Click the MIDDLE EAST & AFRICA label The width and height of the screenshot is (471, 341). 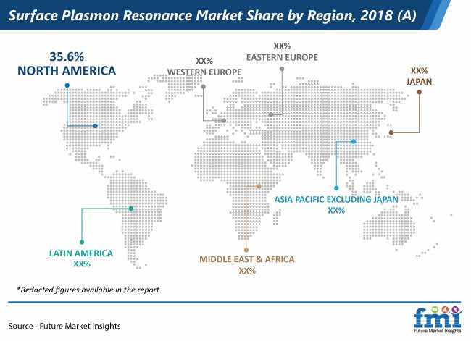pos(247,259)
